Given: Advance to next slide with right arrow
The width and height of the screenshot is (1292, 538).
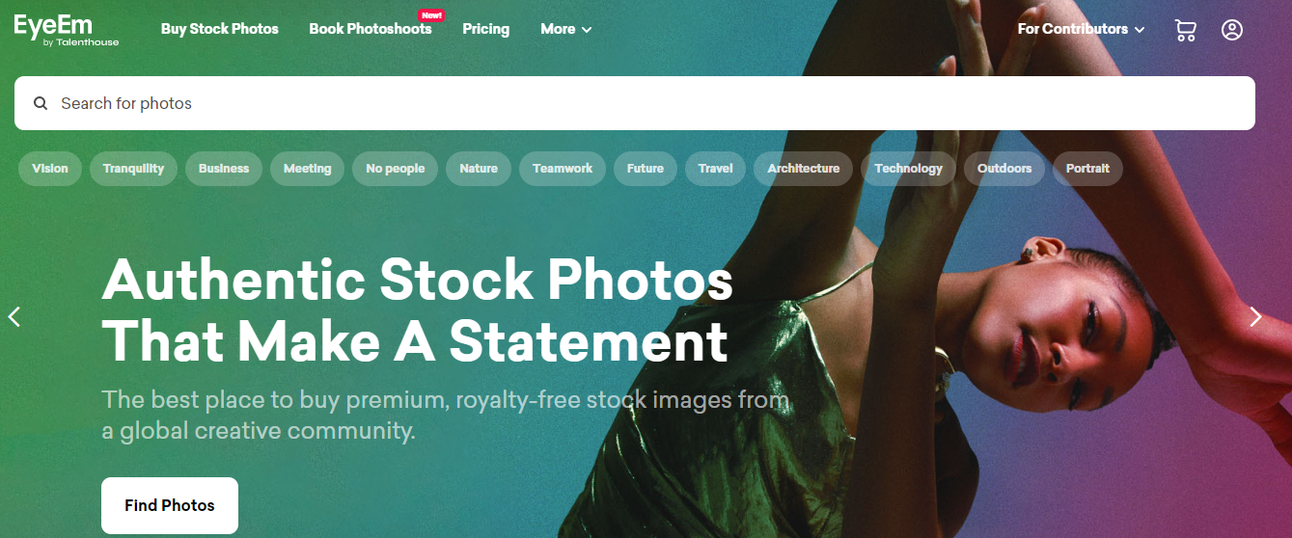Looking at the screenshot, I should [1255, 316].
